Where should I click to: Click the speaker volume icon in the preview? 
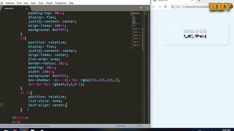pyautogui.click(x=201, y=36)
